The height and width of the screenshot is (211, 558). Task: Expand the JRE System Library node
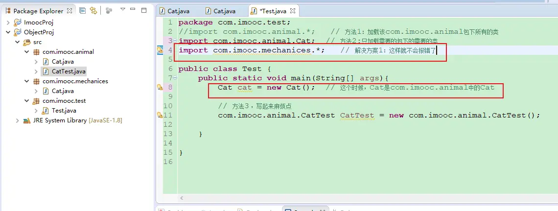click(x=18, y=120)
